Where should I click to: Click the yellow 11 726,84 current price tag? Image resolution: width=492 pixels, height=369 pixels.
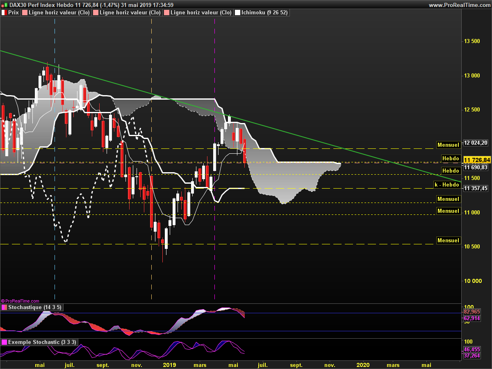point(477,159)
